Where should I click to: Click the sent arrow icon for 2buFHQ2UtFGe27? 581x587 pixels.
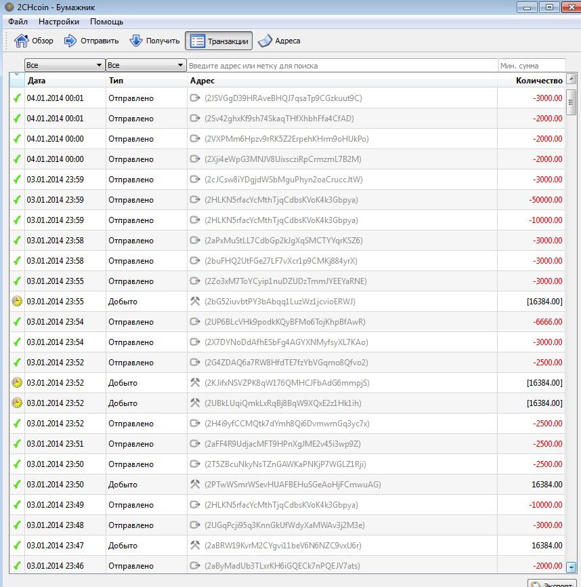click(x=195, y=260)
